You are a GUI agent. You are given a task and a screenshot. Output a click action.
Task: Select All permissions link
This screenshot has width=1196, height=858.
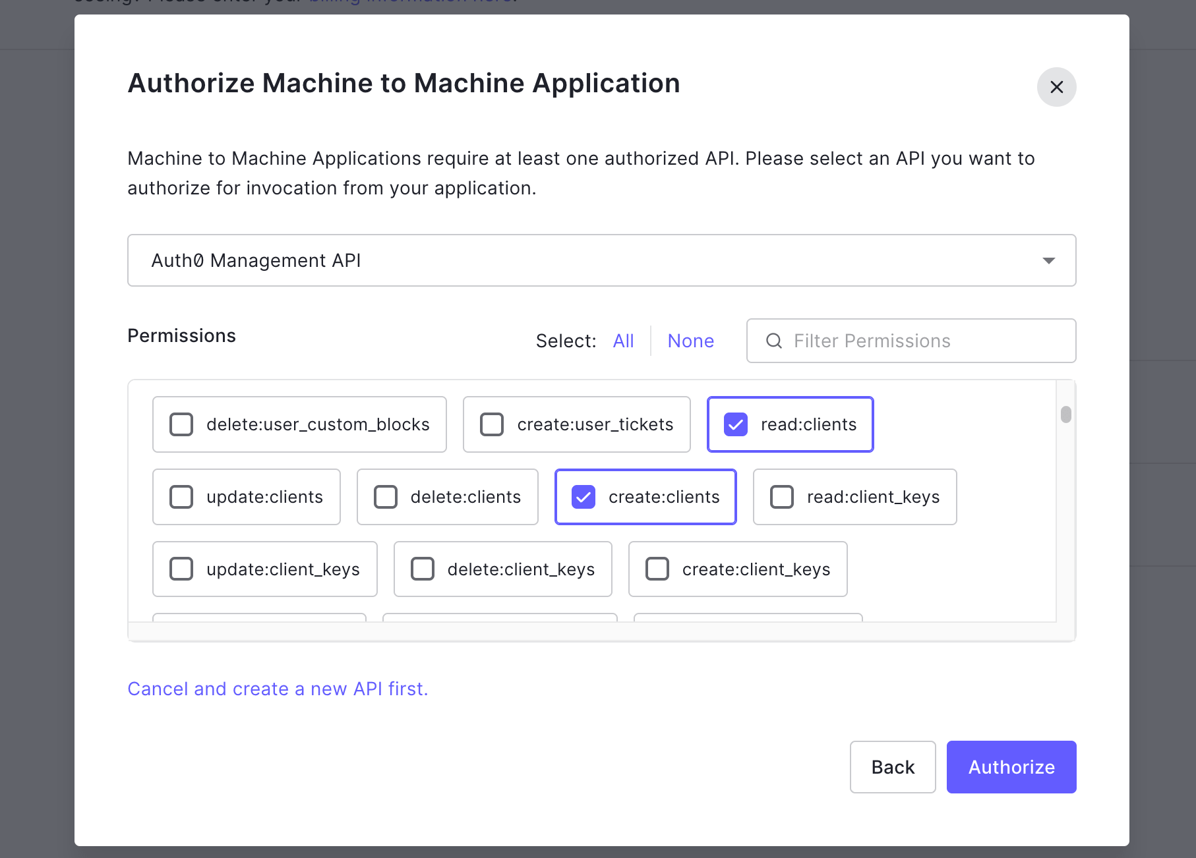click(x=623, y=341)
